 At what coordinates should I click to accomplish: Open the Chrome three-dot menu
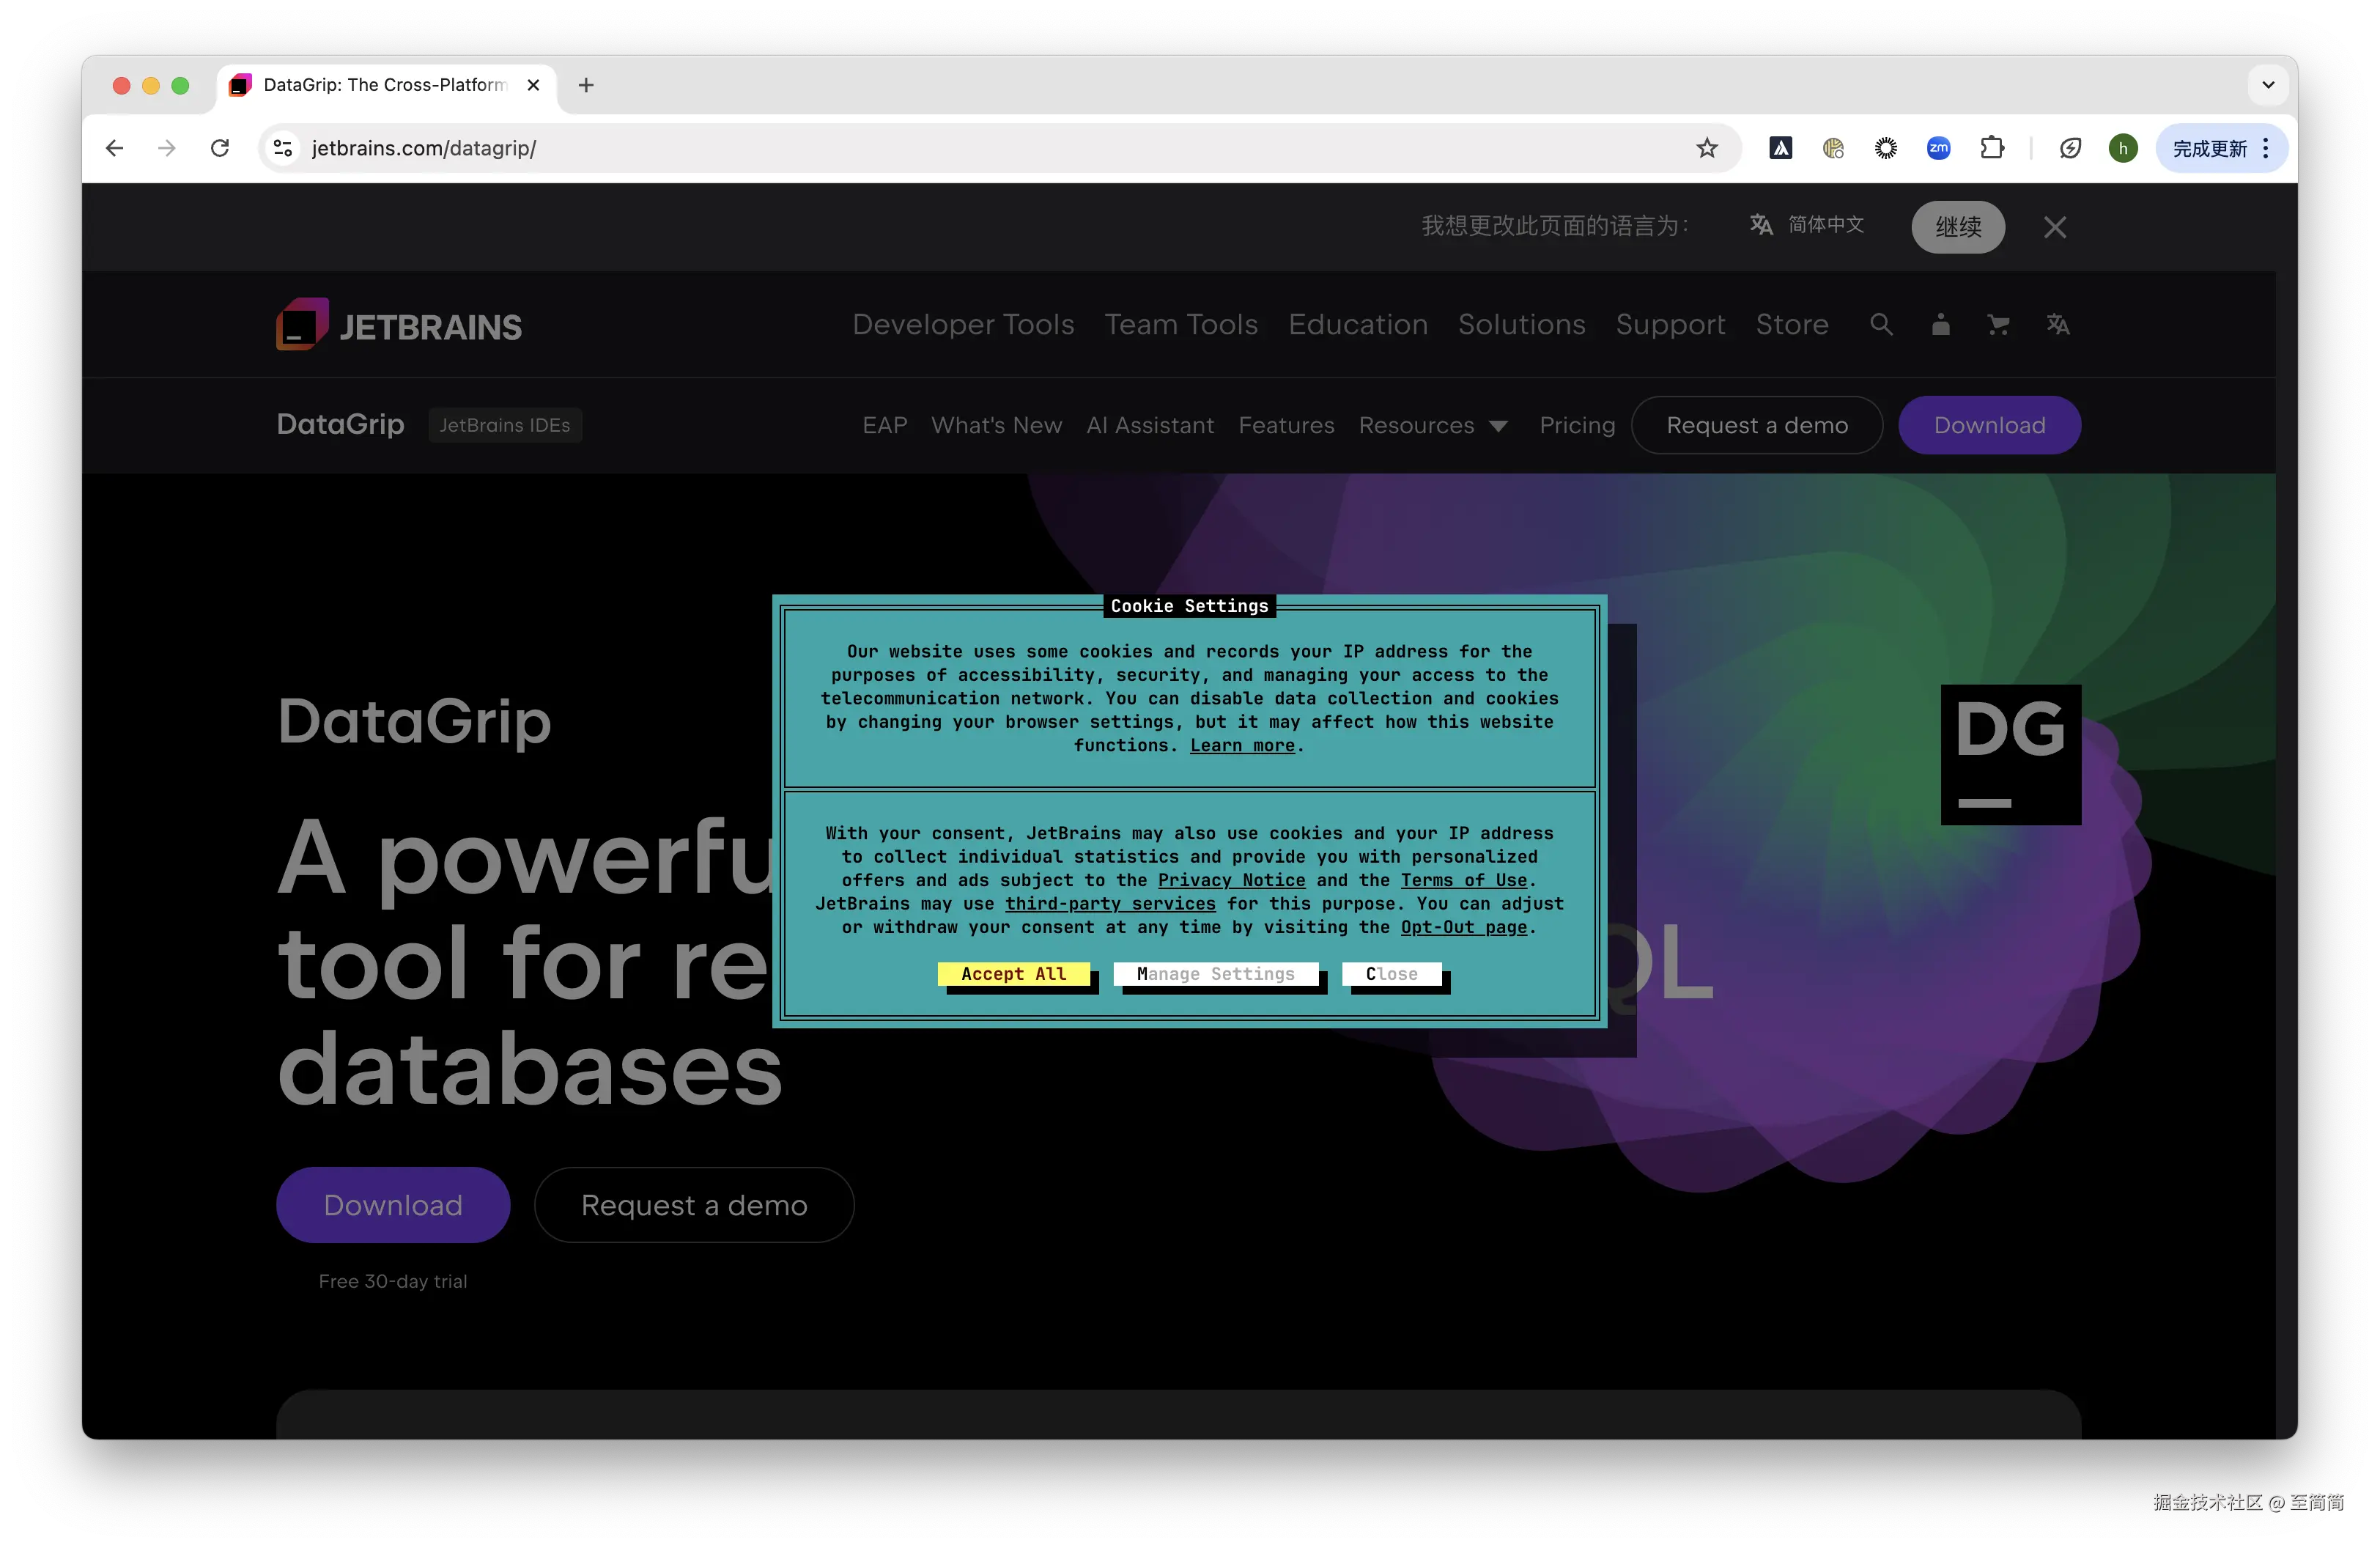click(2266, 148)
